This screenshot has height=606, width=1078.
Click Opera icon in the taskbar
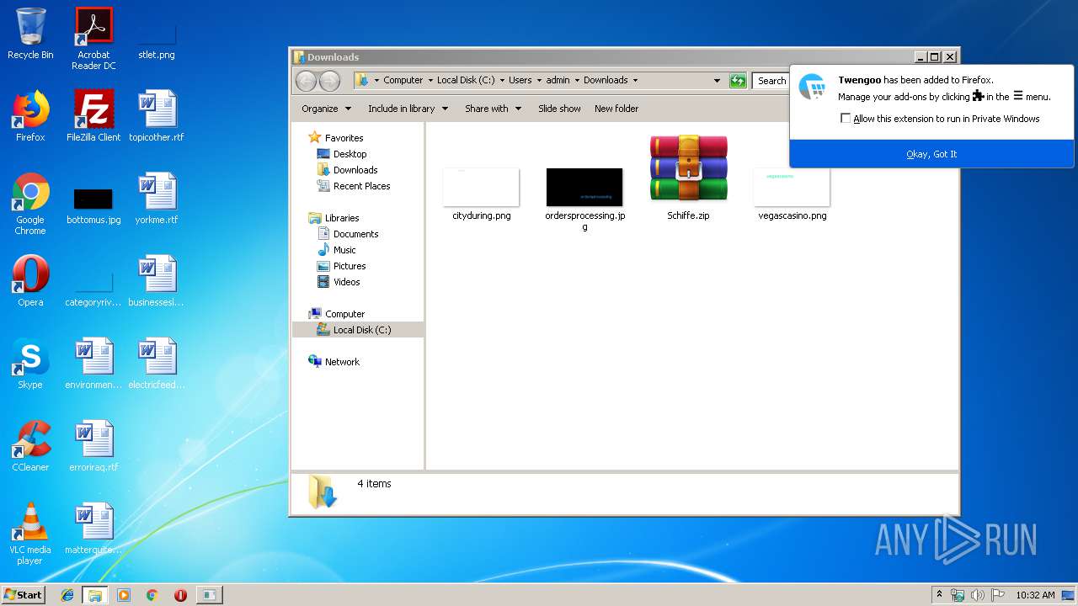(180, 595)
